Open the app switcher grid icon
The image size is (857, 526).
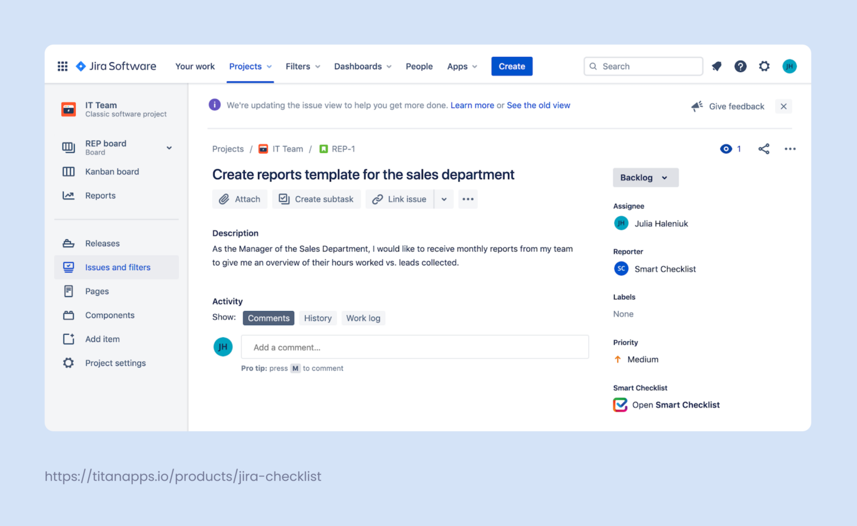click(x=62, y=66)
